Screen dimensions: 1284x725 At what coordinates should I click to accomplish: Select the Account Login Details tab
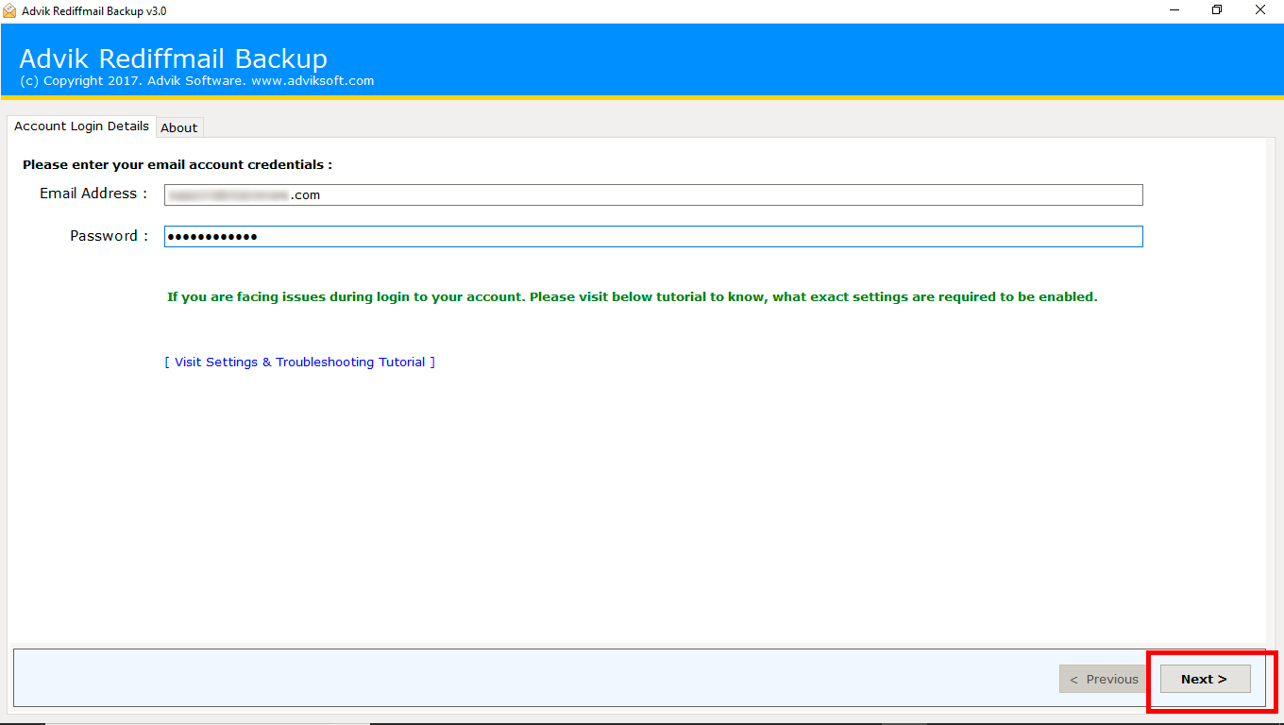tap(81, 126)
